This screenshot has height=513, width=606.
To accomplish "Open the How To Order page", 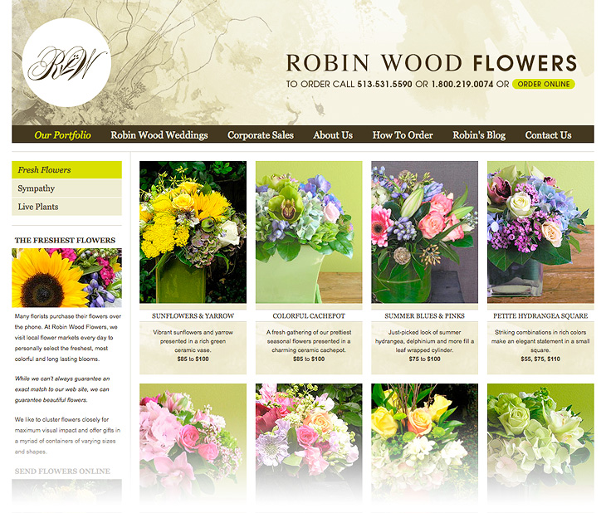I will pyautogui.click(x=403, y=134).
